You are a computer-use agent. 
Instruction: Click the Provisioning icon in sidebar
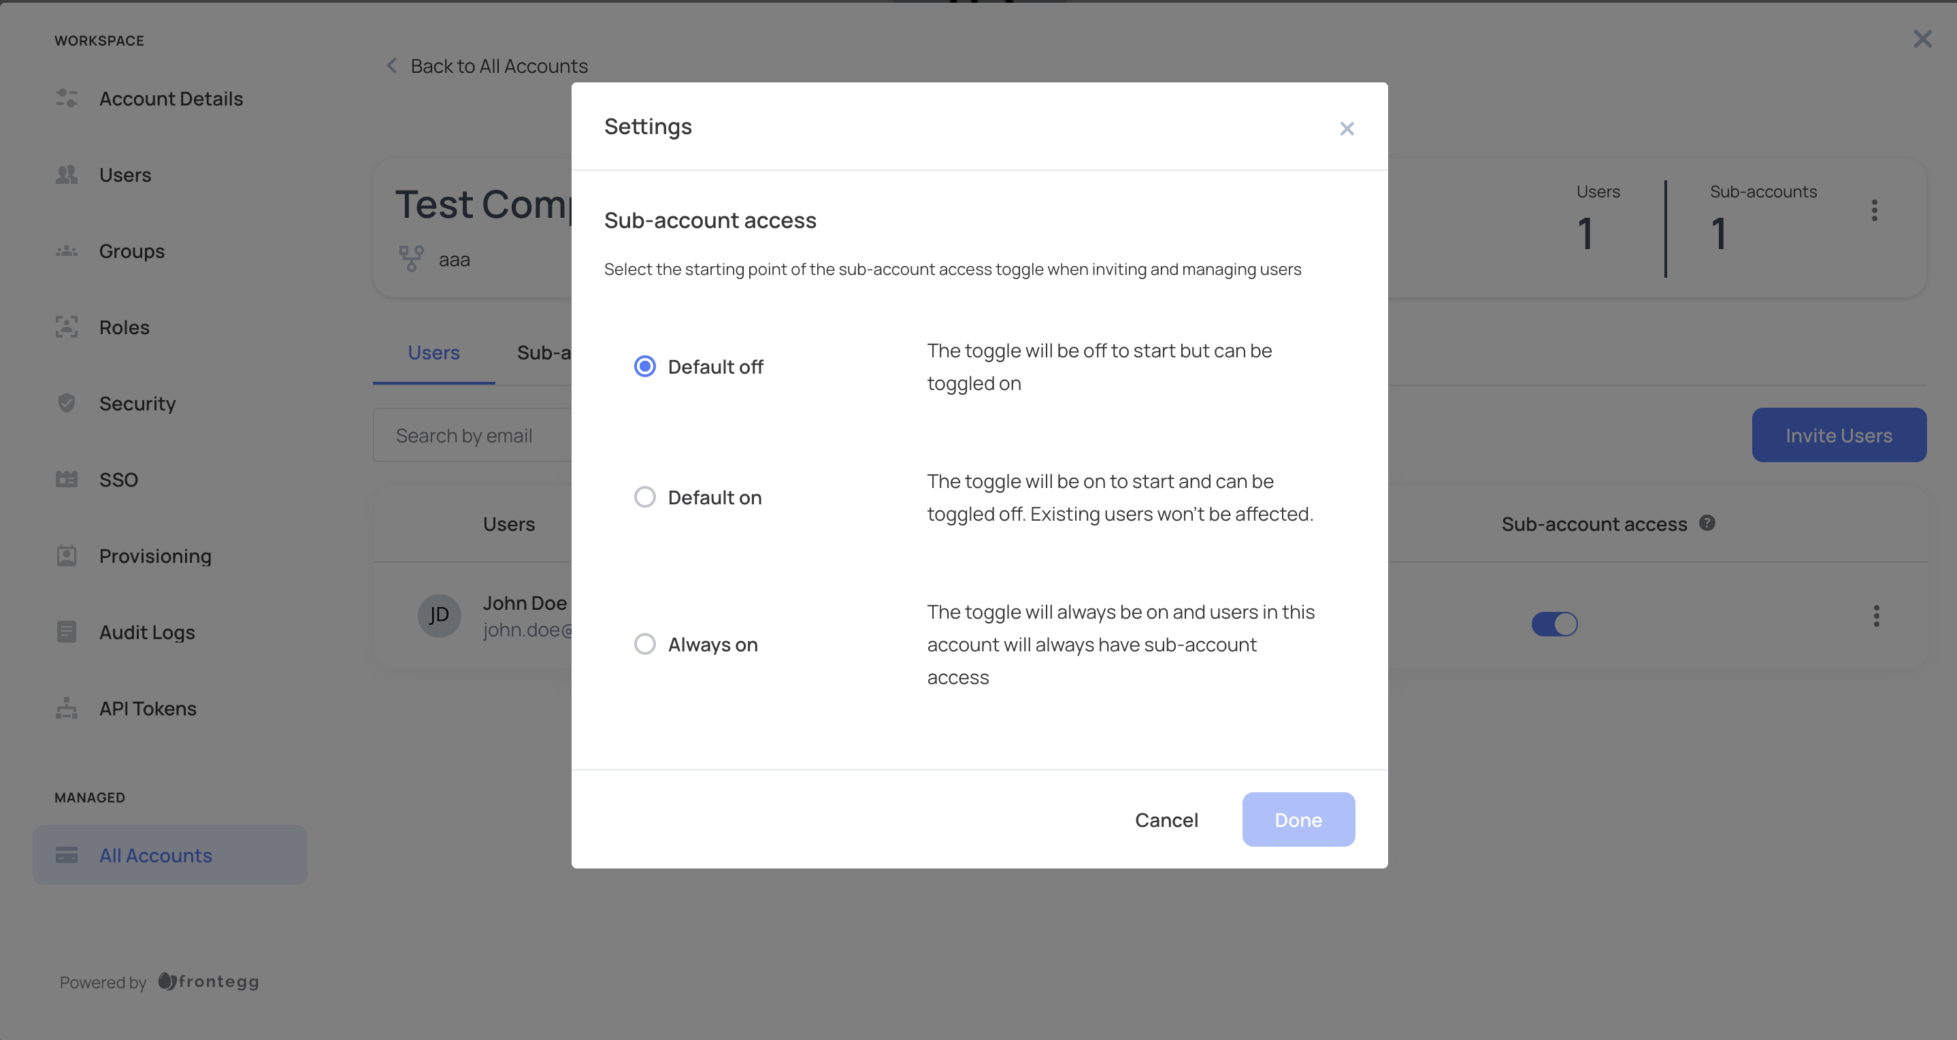tap(66, 556)
